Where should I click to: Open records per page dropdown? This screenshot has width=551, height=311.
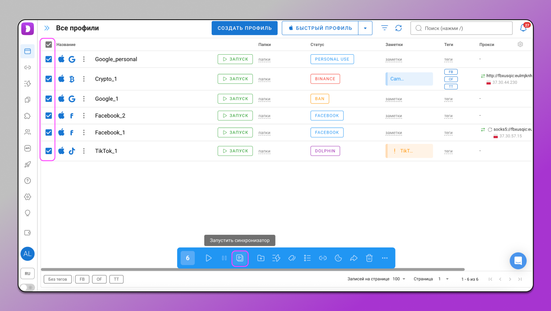coord(399,279)
